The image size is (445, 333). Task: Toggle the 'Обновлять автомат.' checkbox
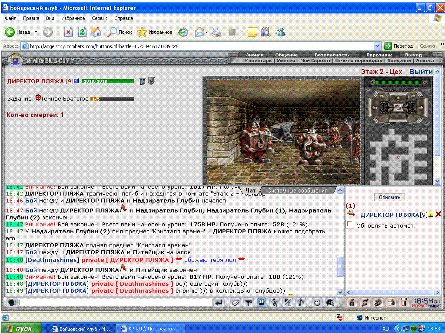point(350,225)
